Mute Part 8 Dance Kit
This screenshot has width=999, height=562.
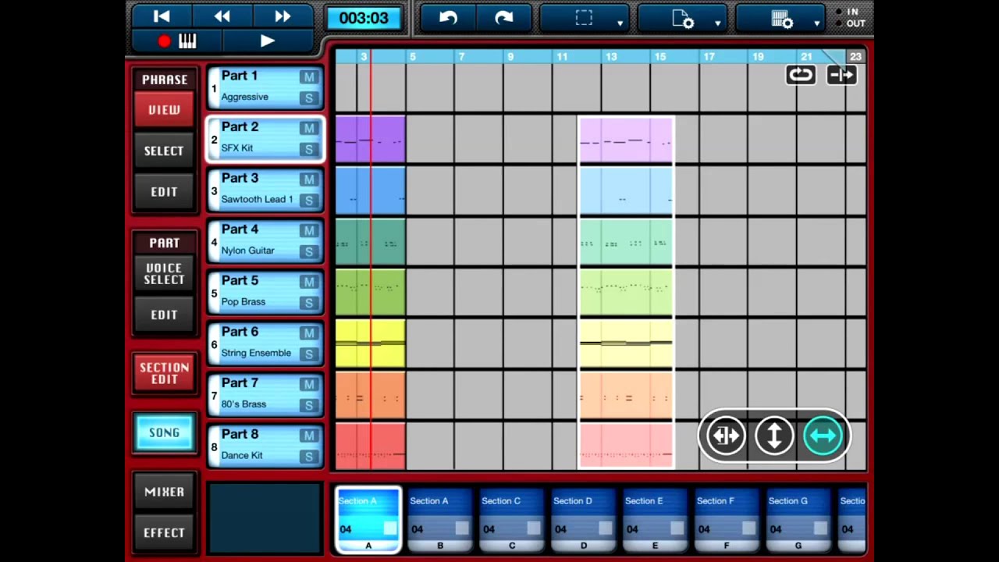coord(309,436)
